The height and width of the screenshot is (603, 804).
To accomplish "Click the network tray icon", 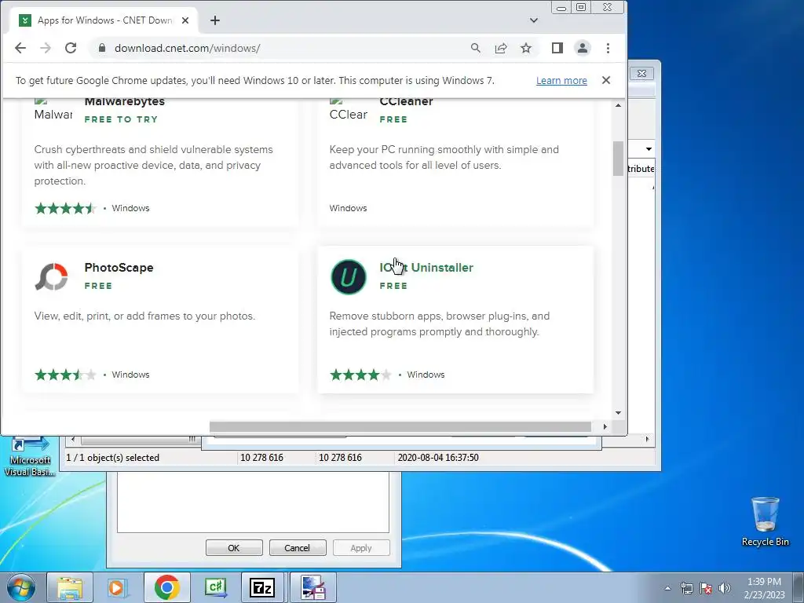I will 686,588.
